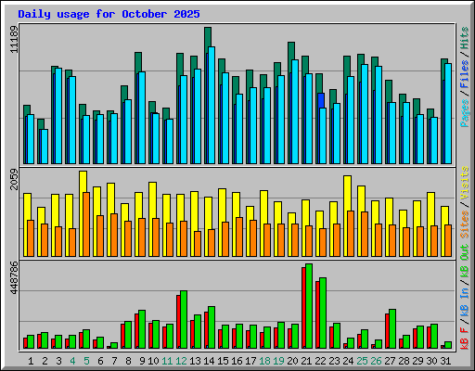Click day label 3 on the x-axis
475x371 pixels.
58,361
